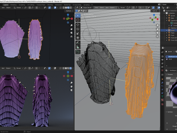Viewport: 177px width, 133px height.
Task: Select the Transform tool in main viewport
Action: (x=78, y=38)
